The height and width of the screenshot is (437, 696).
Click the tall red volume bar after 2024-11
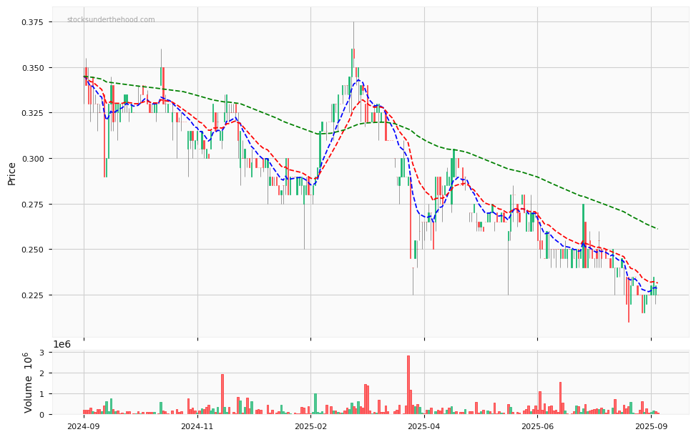(x=222, y=394)
